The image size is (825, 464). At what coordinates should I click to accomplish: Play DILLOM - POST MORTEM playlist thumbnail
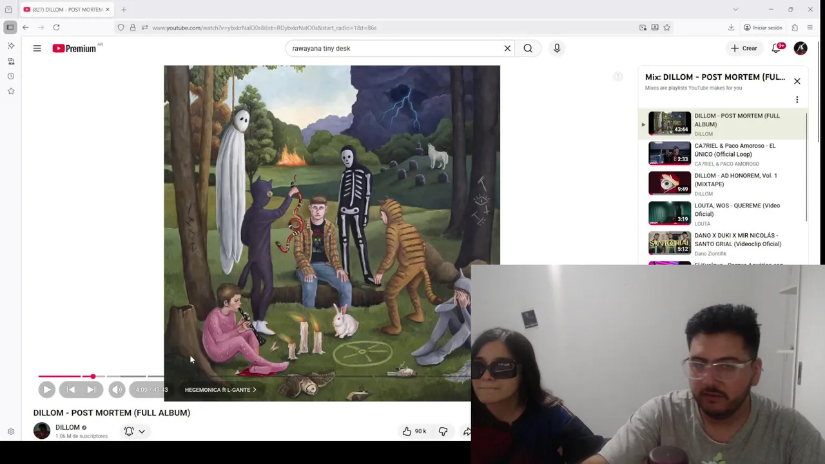click(670, 123)
